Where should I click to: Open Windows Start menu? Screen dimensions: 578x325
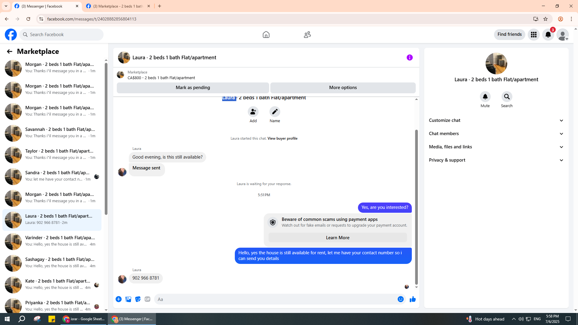pyautogui.click(x=7, y=319)
